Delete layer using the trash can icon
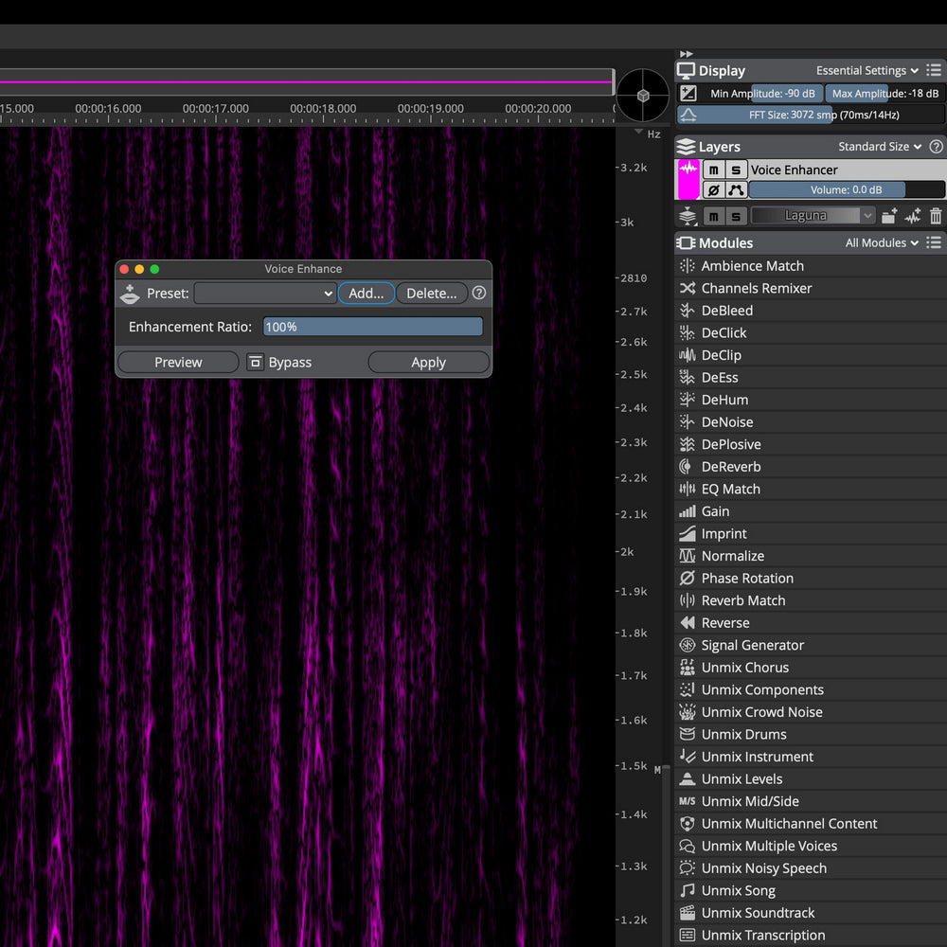 (936, 216)
